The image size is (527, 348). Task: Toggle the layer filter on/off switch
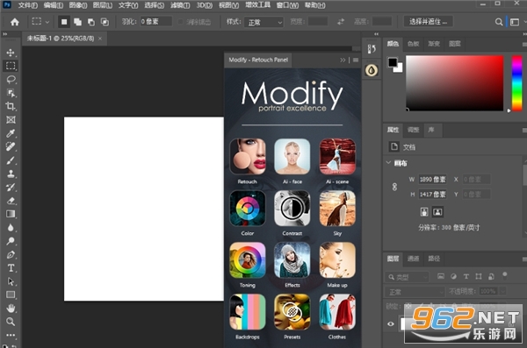click(504, 275)
